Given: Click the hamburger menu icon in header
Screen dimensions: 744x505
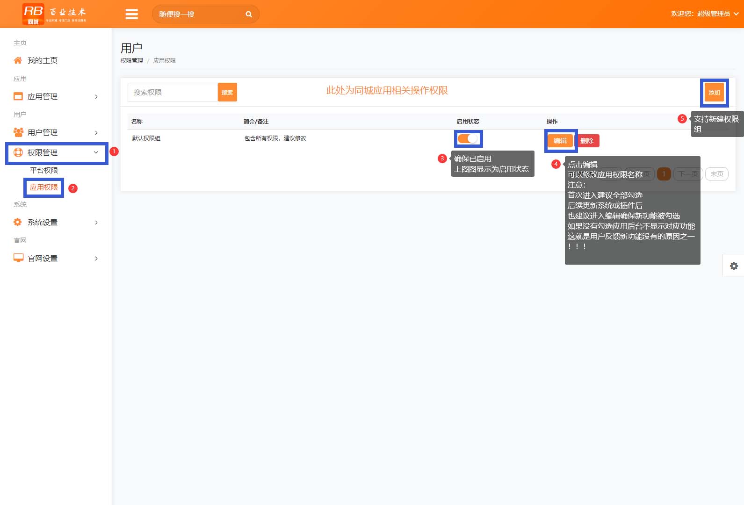Looking at the screenshot, I should 131,14.
